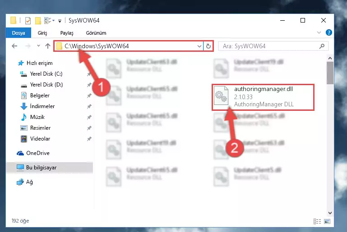Open recent locations dropdown arrow
Screen dimensions: 347x232
click(x=38, y=46)
